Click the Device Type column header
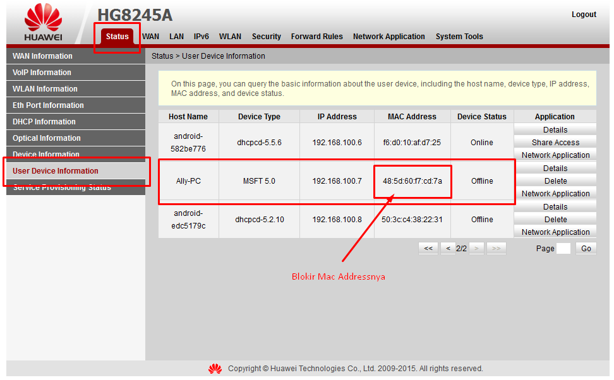 click(x=259, y=117)
